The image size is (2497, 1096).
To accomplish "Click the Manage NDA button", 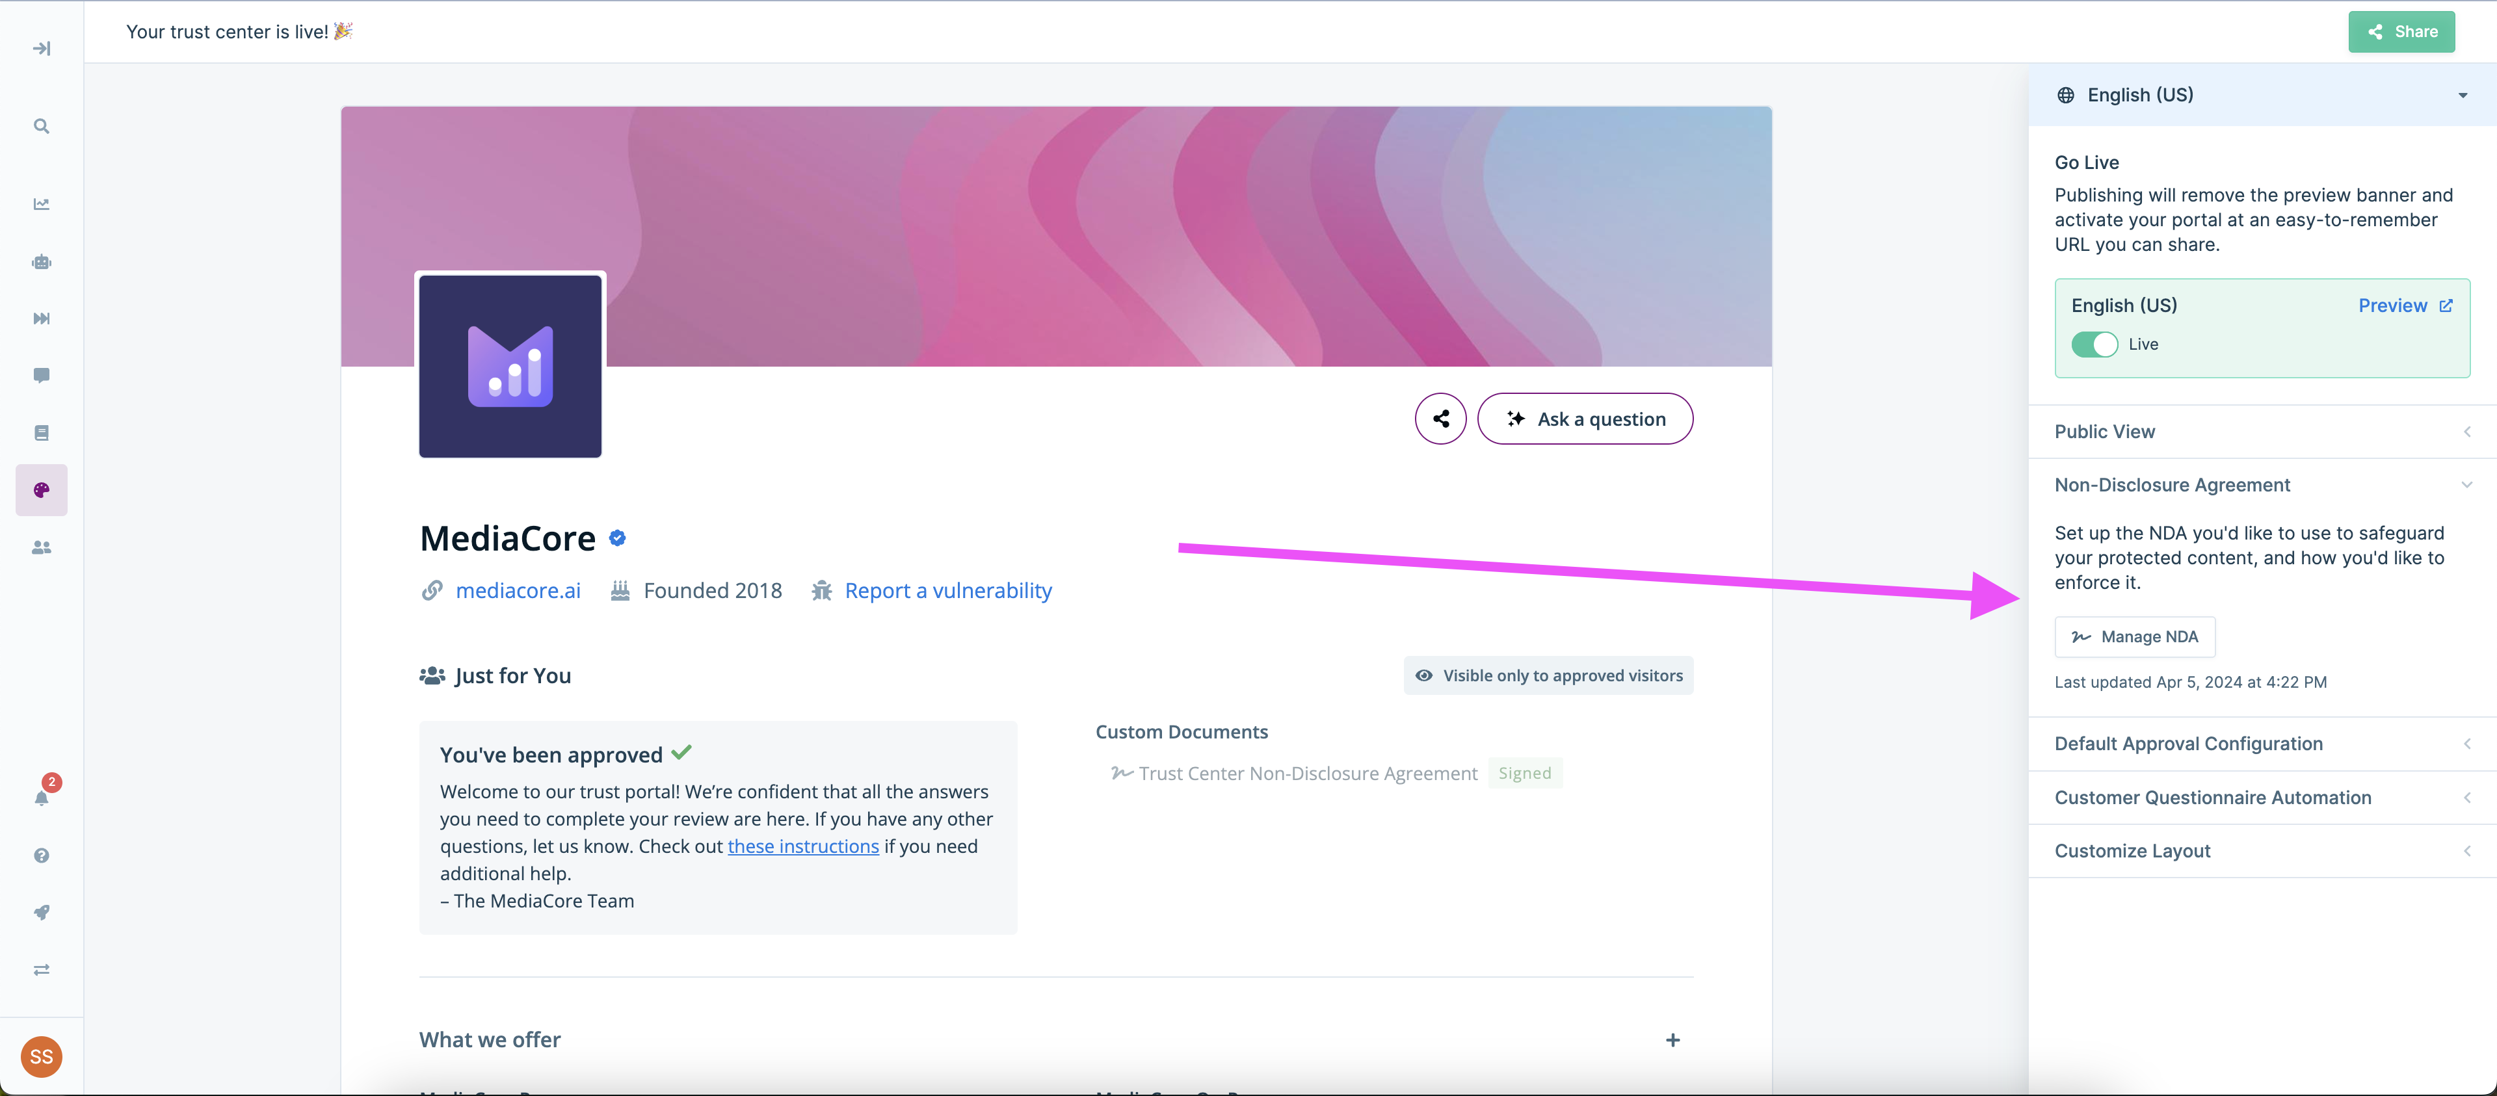I will [2134, 636].
